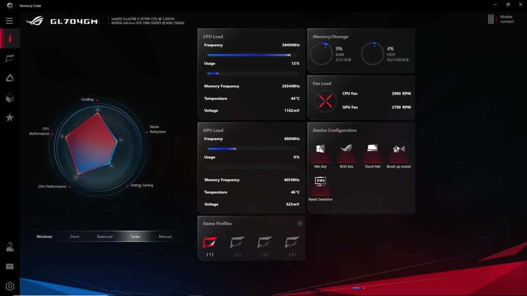Open the Featured star sidebar icon
The width and height of the screenshot is (527, 296).
pyautogui.click(x=10, y=118)
